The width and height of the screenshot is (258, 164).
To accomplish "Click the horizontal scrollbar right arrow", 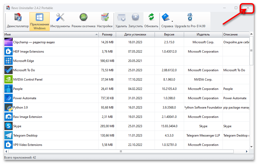I will pyautogui.click(x=247, y=151).
